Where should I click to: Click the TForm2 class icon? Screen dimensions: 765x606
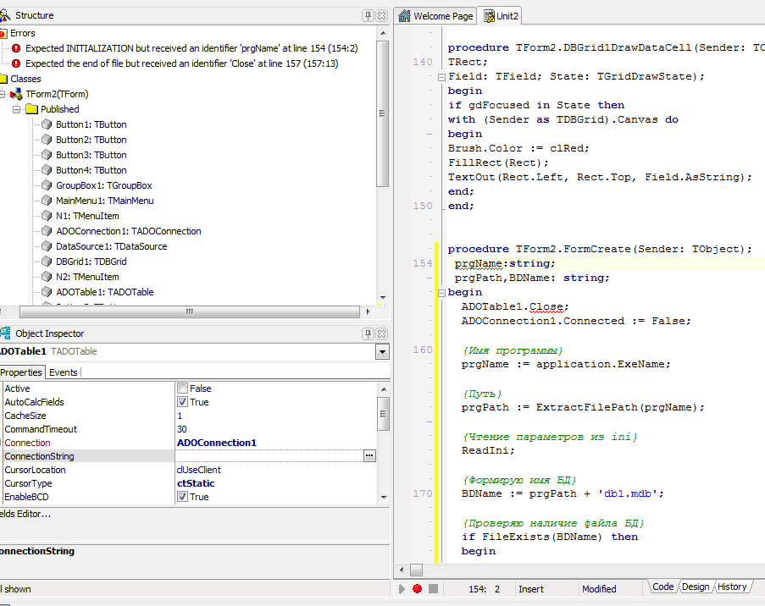point(16,94)
